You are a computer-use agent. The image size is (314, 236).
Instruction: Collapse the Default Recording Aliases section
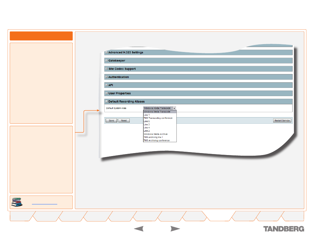coord(107,102)
